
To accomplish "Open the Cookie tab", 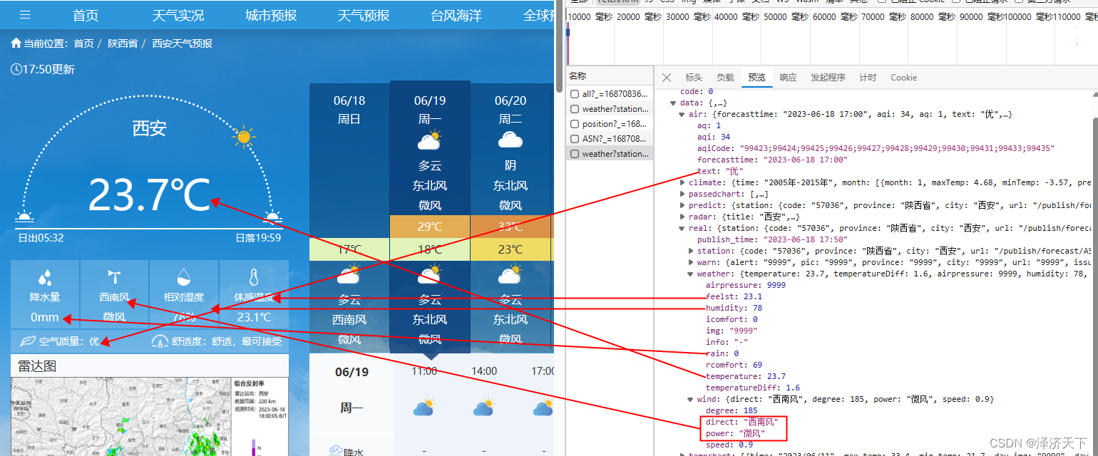I will click(x=903, y=77).
